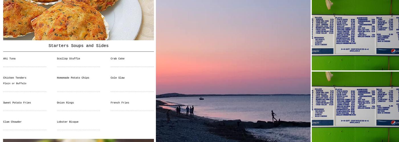Click the person standing on the rocks
Viewport: 399px width, 142px height.
274,116
